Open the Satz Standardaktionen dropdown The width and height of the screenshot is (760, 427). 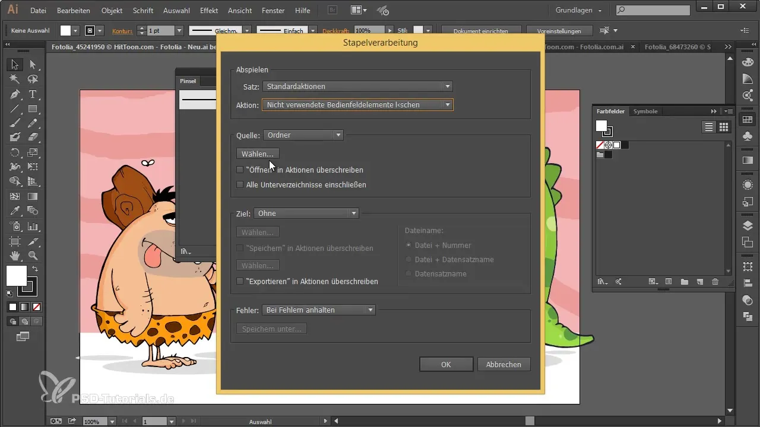point(357,87)
